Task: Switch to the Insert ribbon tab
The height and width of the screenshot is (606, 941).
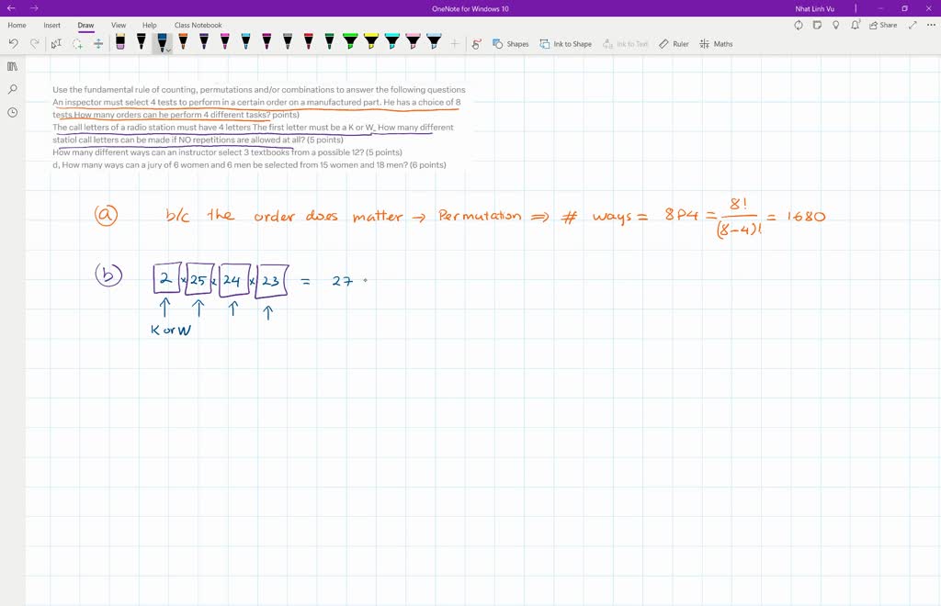Action: [x=51, y=25]
